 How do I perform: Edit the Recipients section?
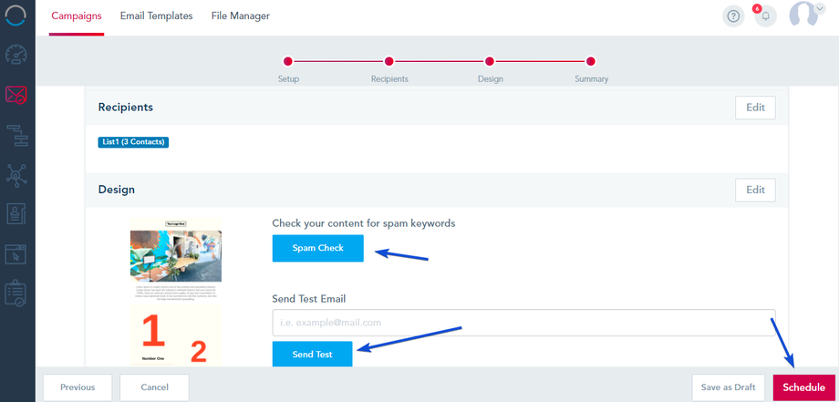[x=755, y=108]
